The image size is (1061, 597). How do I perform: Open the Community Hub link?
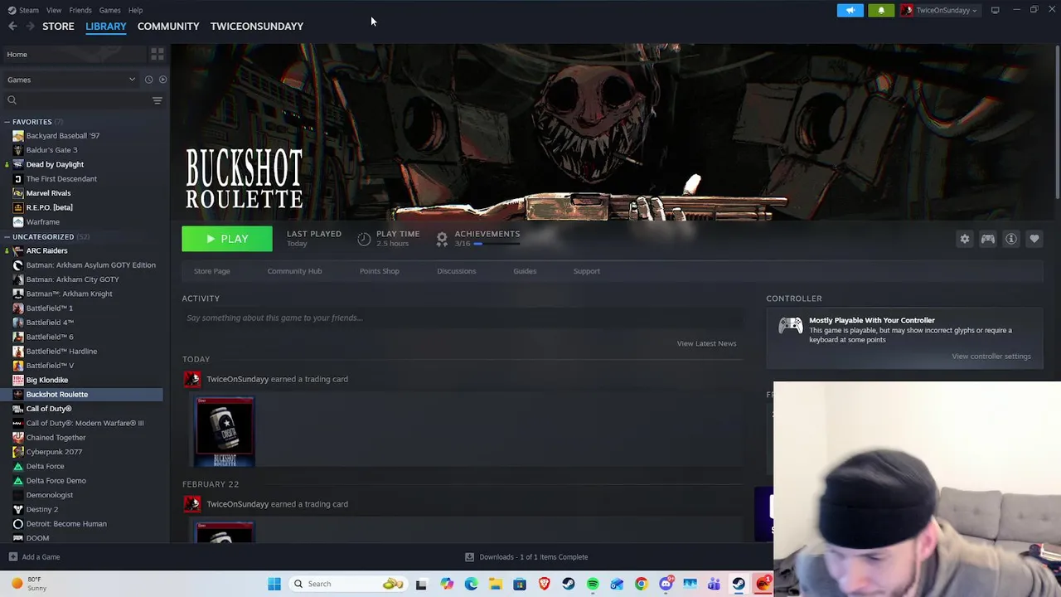click(294, 271)
